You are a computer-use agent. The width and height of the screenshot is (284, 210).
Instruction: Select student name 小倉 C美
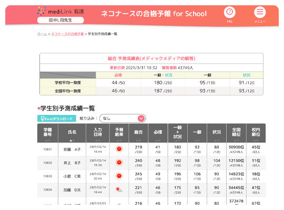(x=72, y=176)
